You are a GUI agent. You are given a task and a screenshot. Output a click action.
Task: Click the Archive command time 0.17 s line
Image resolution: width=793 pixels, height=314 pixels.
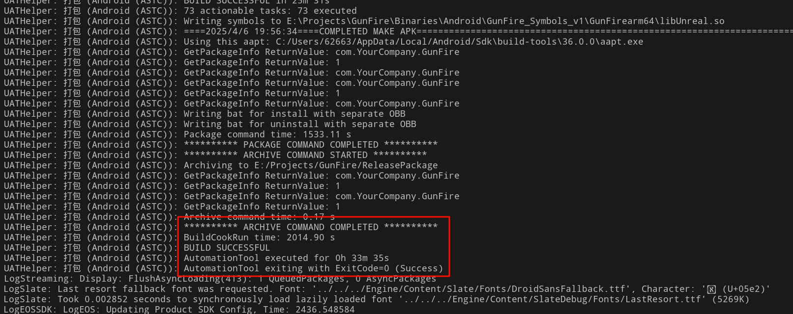[259, 217]
